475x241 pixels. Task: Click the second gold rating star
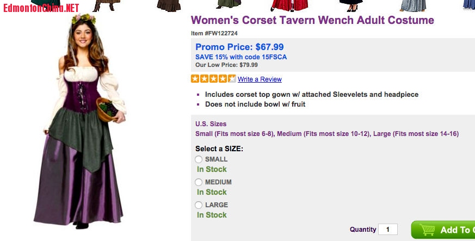coord(204,79)
